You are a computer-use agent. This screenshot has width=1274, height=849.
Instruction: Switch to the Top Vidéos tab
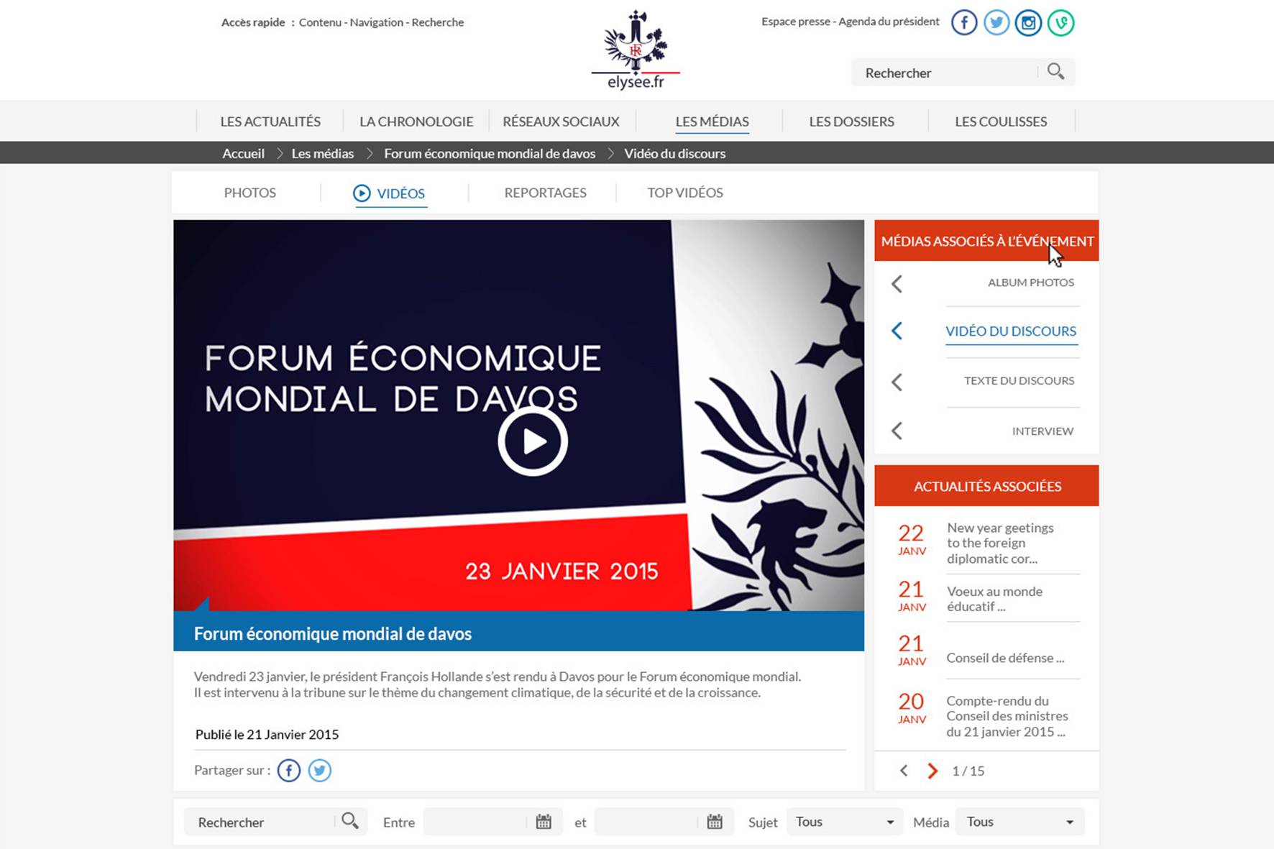[684, 193]
